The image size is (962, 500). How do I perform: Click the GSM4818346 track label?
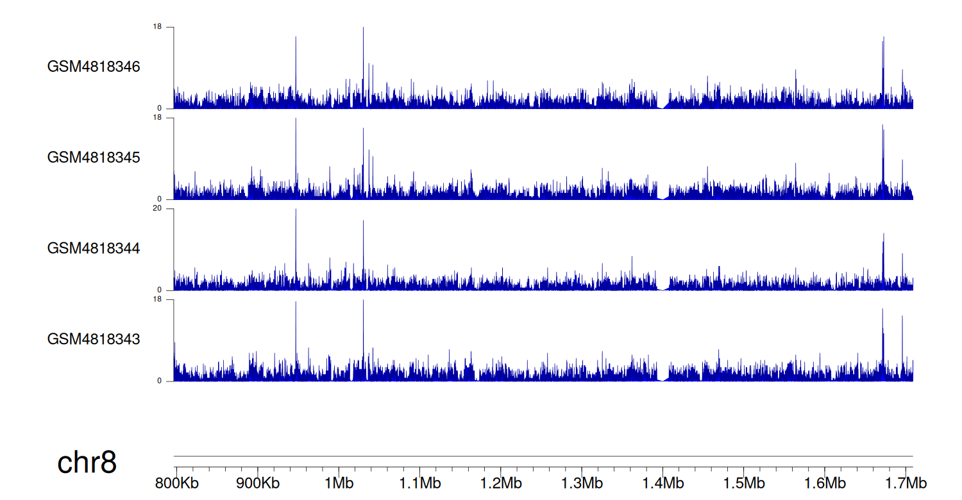click(x=94, y=67)
